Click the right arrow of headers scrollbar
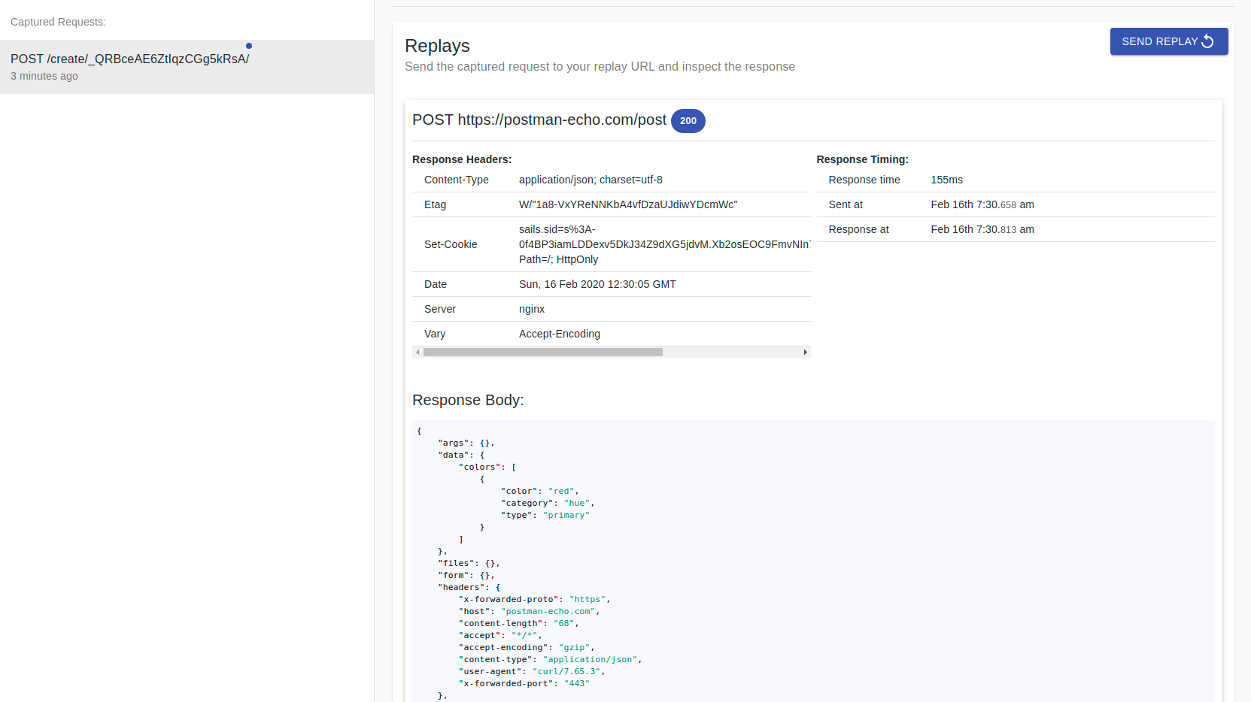Viewport: 1251px width, 702px height. (806, 352)
